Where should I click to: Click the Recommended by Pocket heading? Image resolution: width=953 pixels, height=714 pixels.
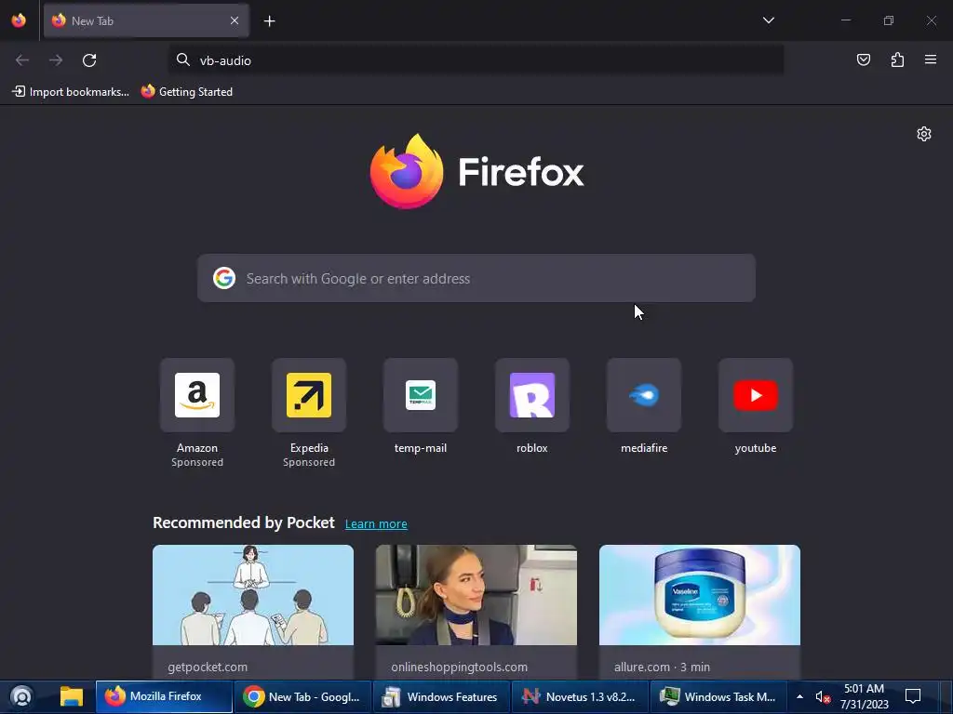[x=244, y=522]
